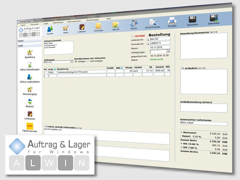Click the Artikelinfo text area
Viewport: 240px width, 180px height.
click(x=204, y=82)
